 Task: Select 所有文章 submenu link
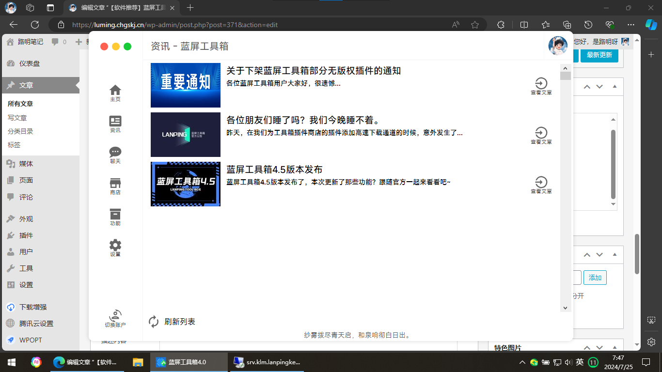click(x=20, y=104)
